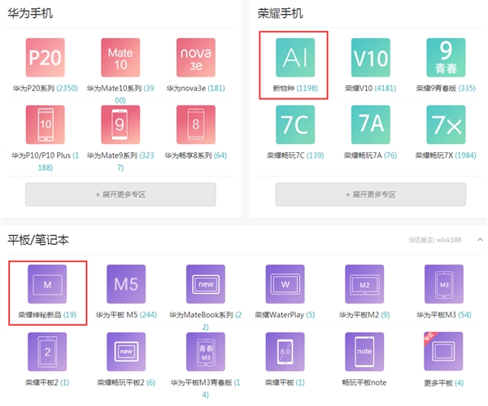
Task: Click the 荣耀V10 icon
Action: coord(371,58)
